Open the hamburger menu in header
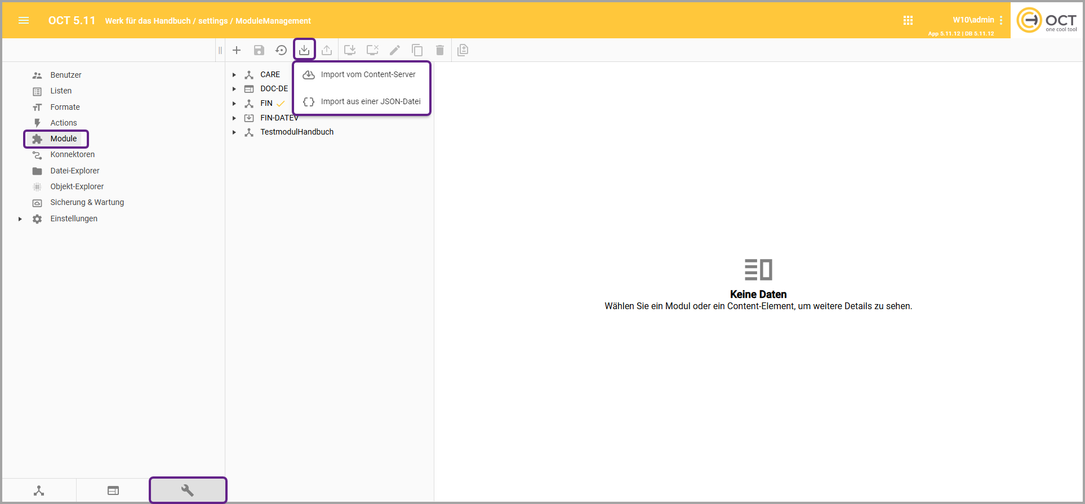The height and width of the screenshot is (504, 1085). 24,20
